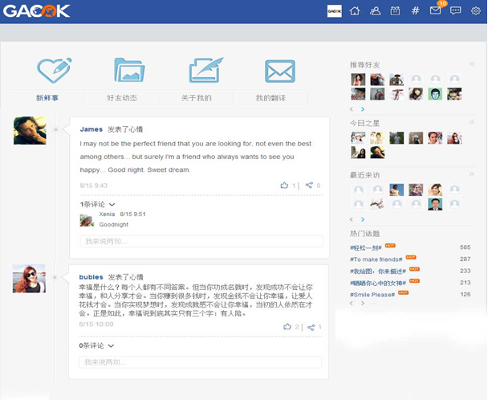
Task: Go to next page of 推荐好友
Action: pos(363,109)
